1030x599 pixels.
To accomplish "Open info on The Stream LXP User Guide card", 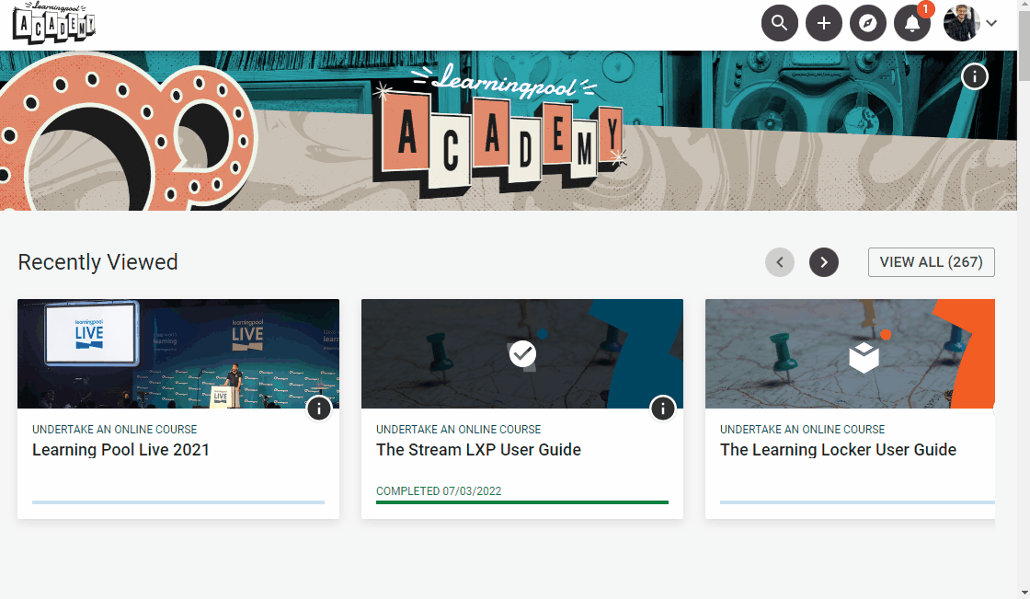I will 663,408.
